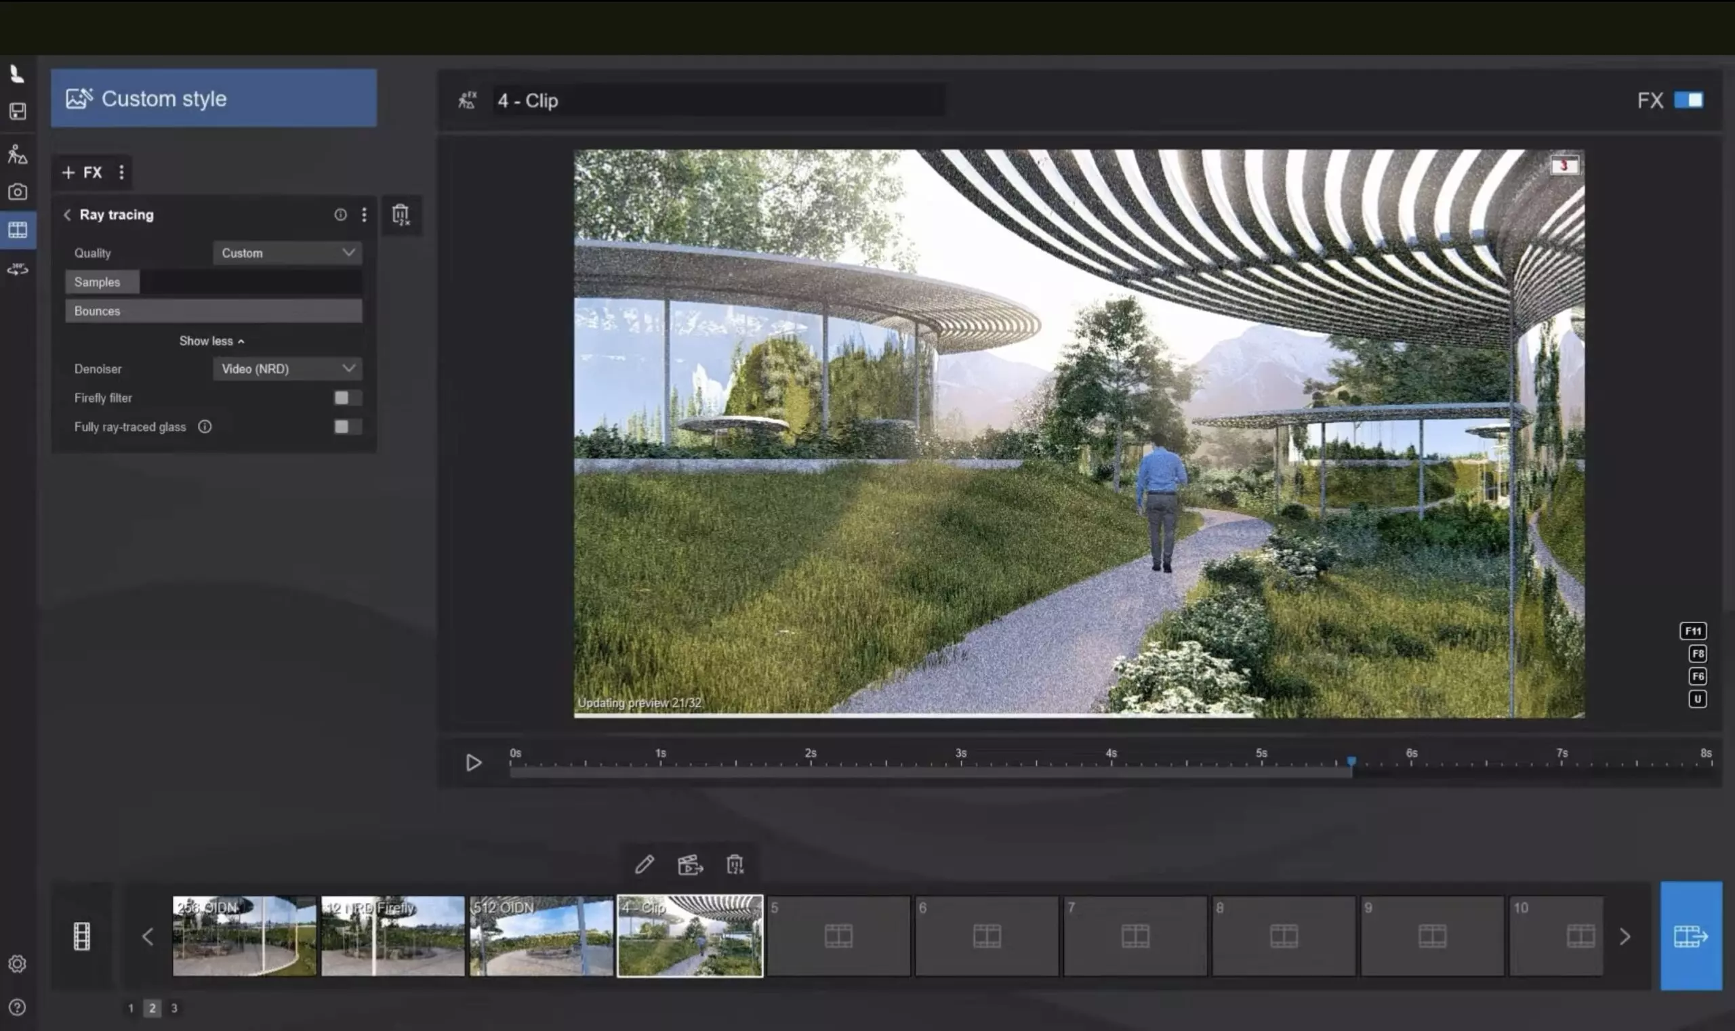Collapse options with Show less
Screen dimensions: 1735x1031
tap(211, 341)
